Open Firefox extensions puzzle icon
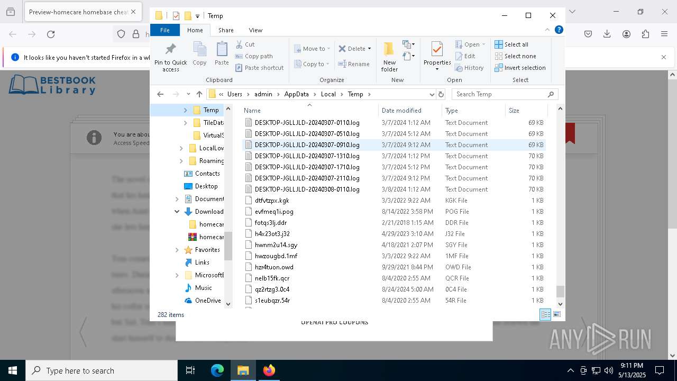This screenshot has height=381, width=677. tap(645, 34)
